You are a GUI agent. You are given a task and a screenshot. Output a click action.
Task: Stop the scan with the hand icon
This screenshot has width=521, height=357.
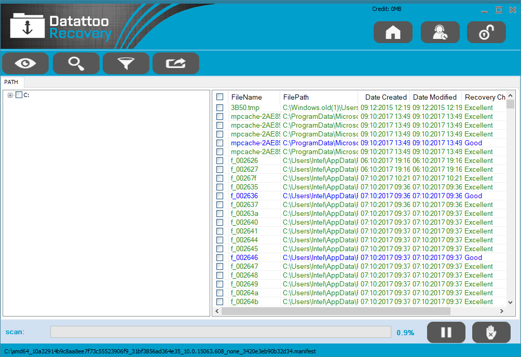tap(491, 333)
